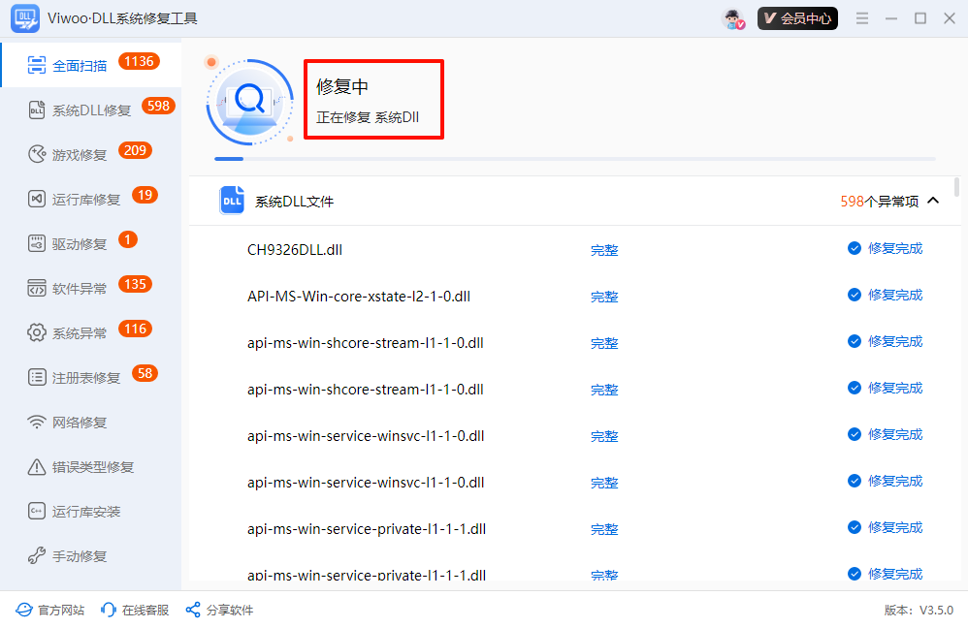Viewport: 968px width, 628px height.
Task: Click 修复完成 status for API-MS-Win-core-xstate-l2-1-0.dll
Action: (894, 295)
